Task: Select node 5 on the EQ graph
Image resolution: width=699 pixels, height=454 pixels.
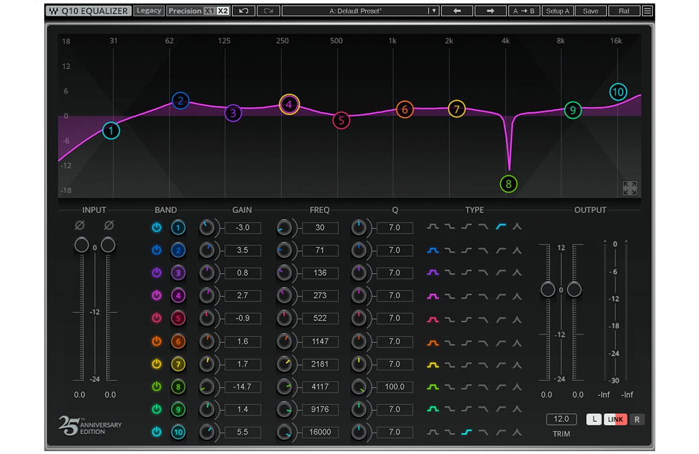Action: pos(341,120)
